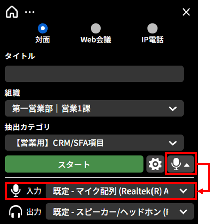
Task: Open the 入力 microphone device dropdown
Action: coord(120,191)
